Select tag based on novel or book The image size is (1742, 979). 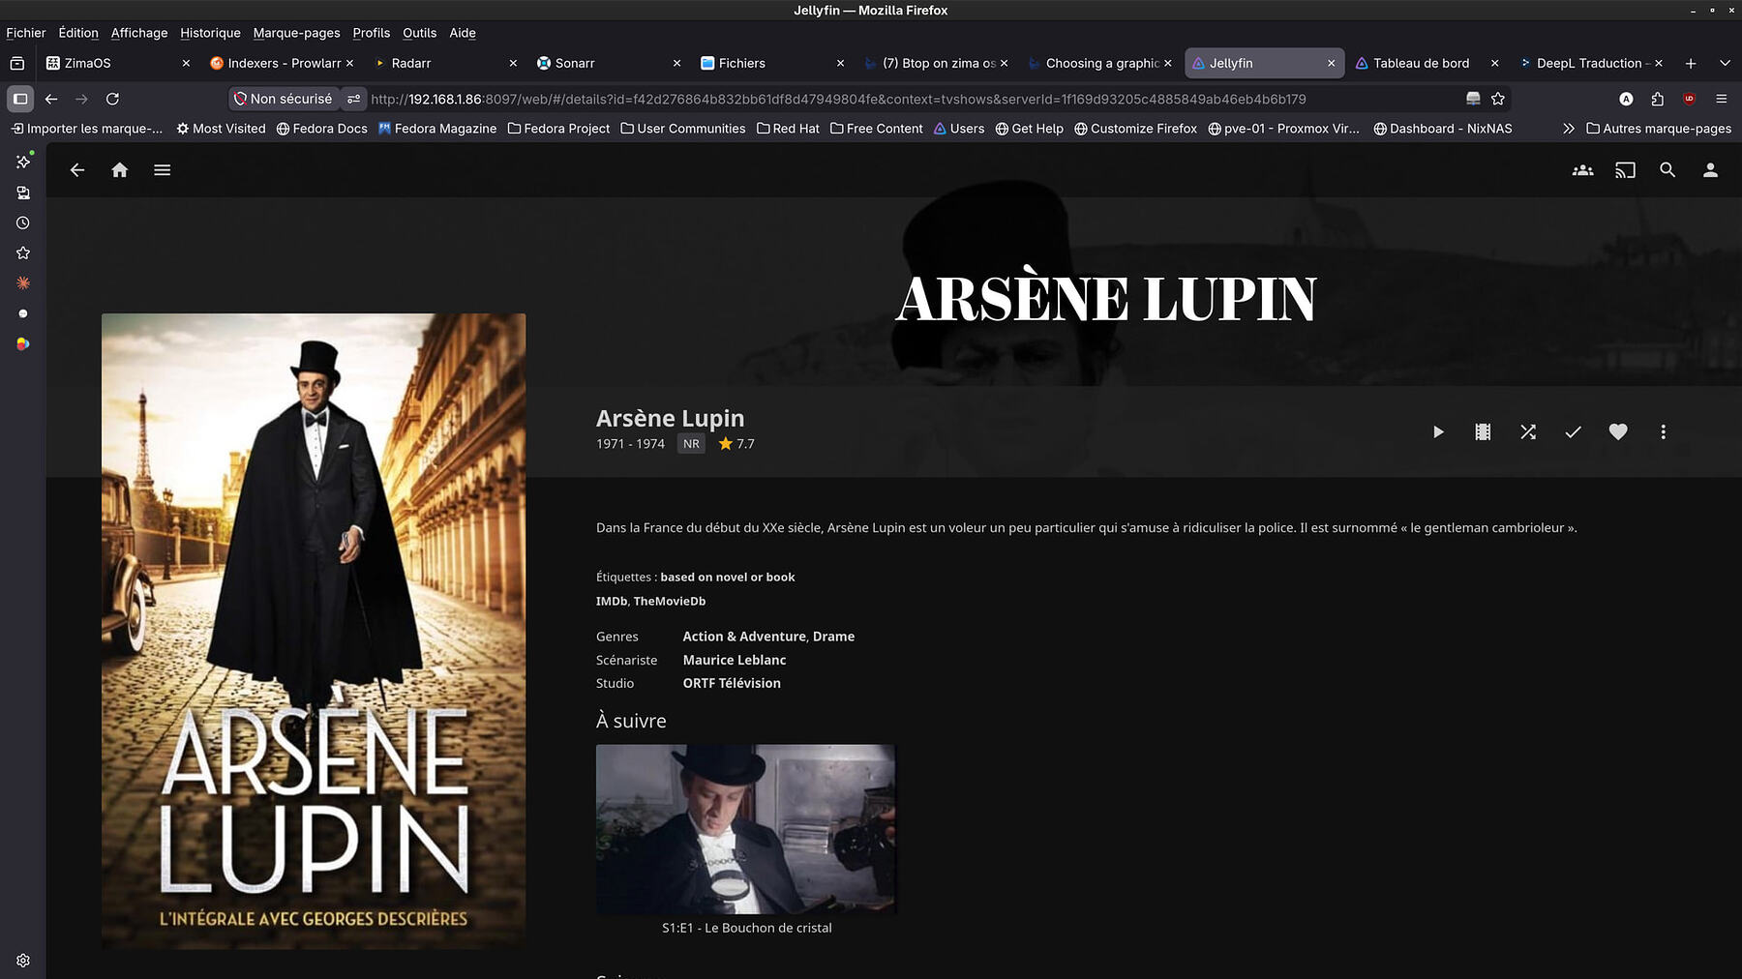tap(728, 578)
